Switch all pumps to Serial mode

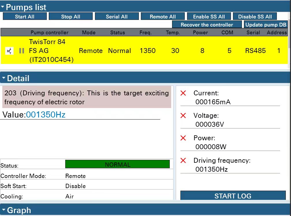click(117, 16)
